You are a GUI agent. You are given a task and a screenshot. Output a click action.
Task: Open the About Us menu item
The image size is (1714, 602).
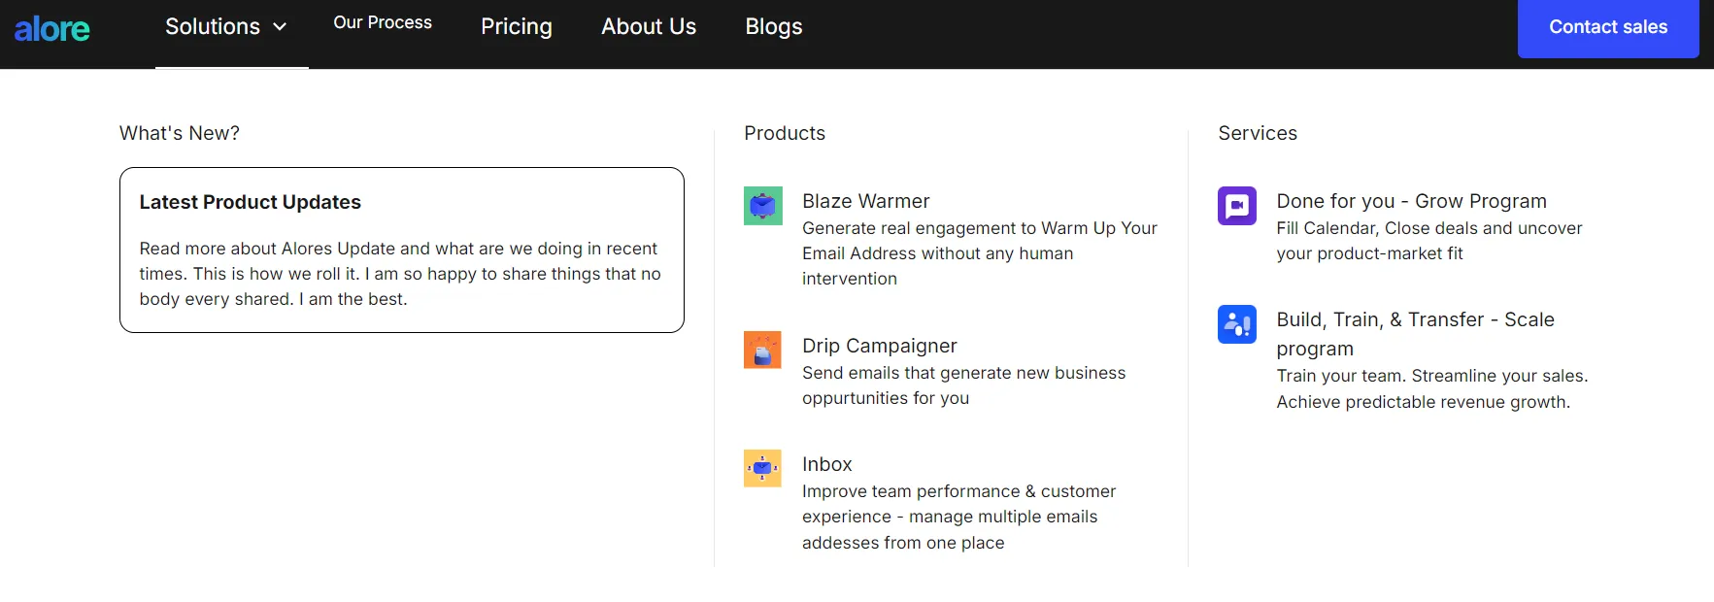coord(649,27)
